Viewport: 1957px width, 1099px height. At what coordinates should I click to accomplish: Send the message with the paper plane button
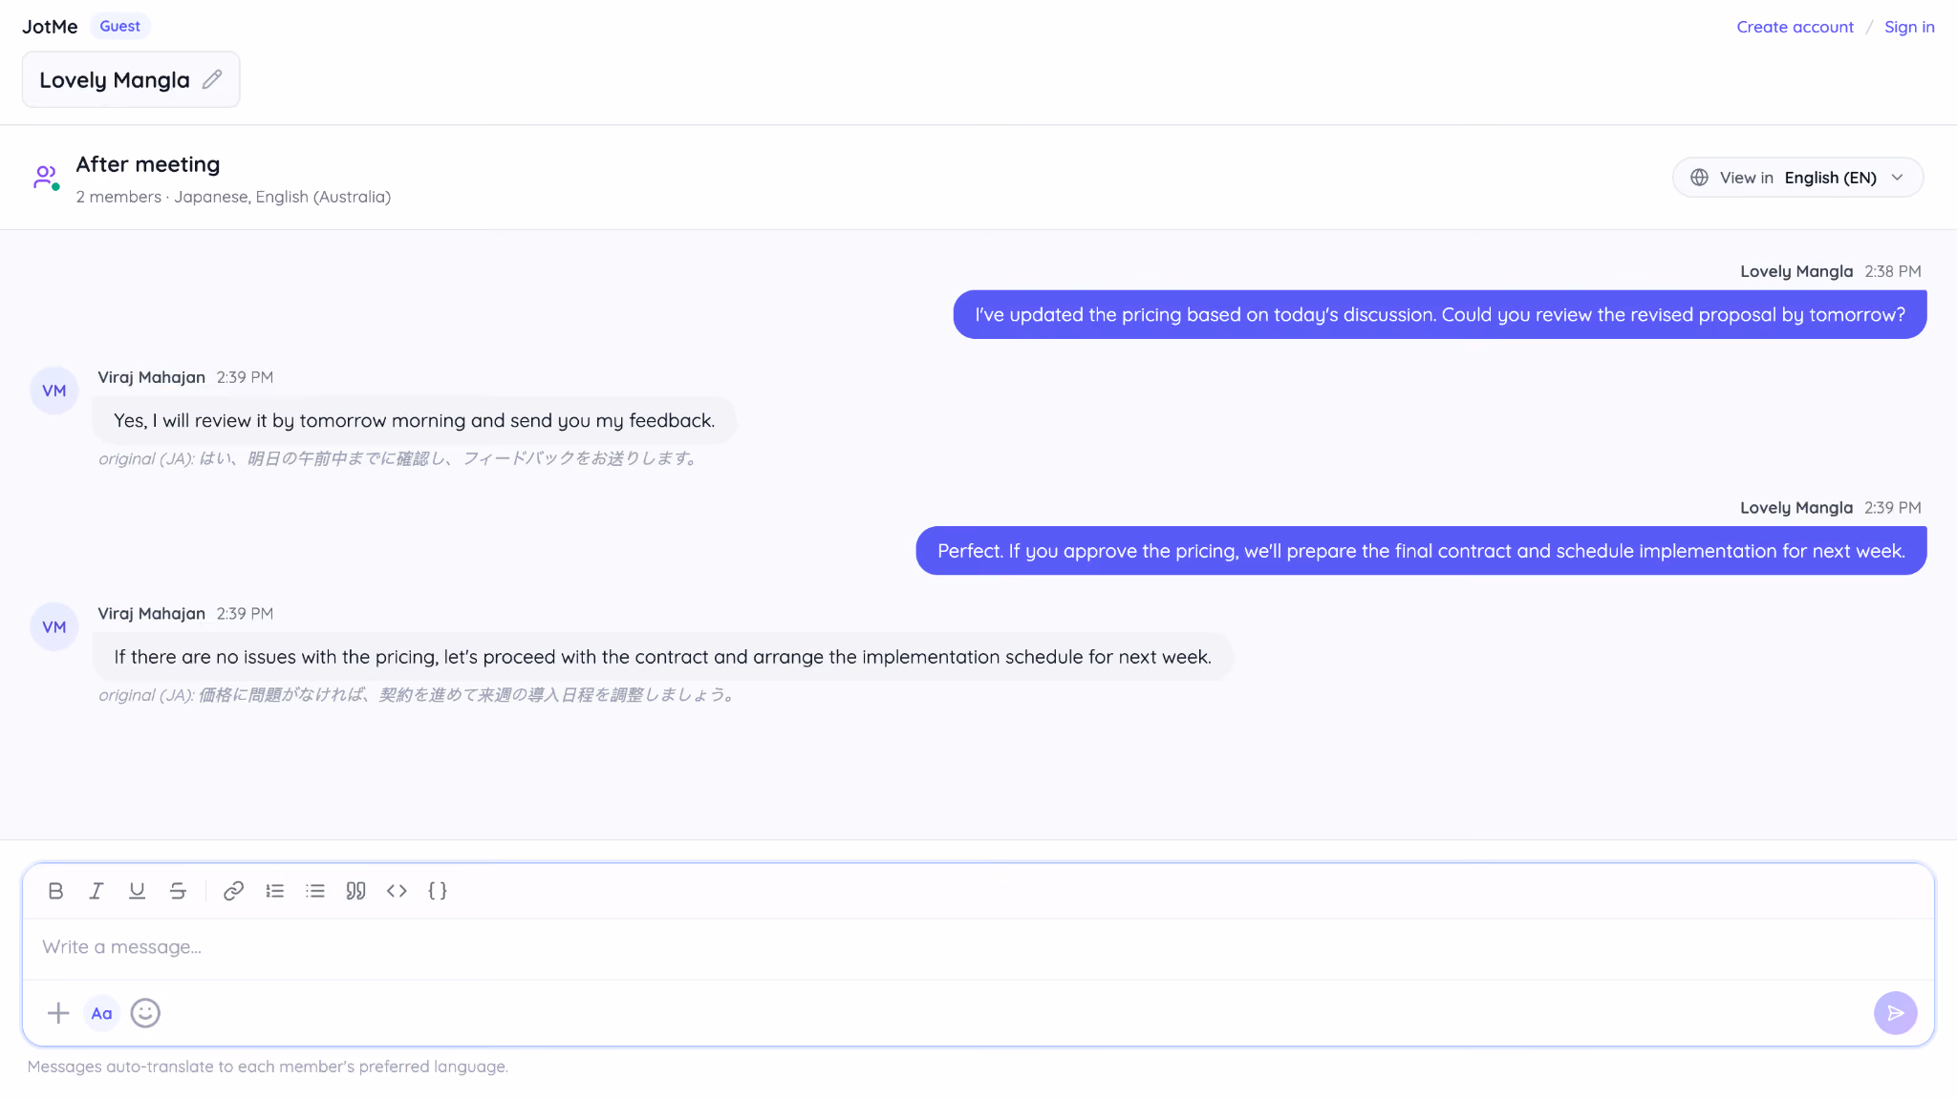(1895, 1013)
